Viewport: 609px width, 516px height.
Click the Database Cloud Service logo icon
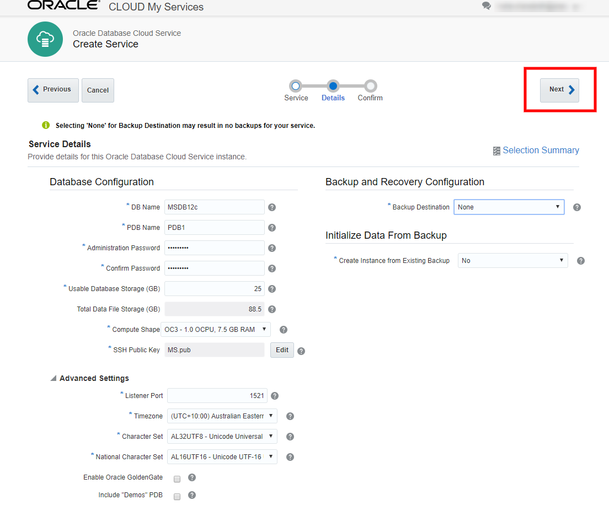click(x=45, y=39)
